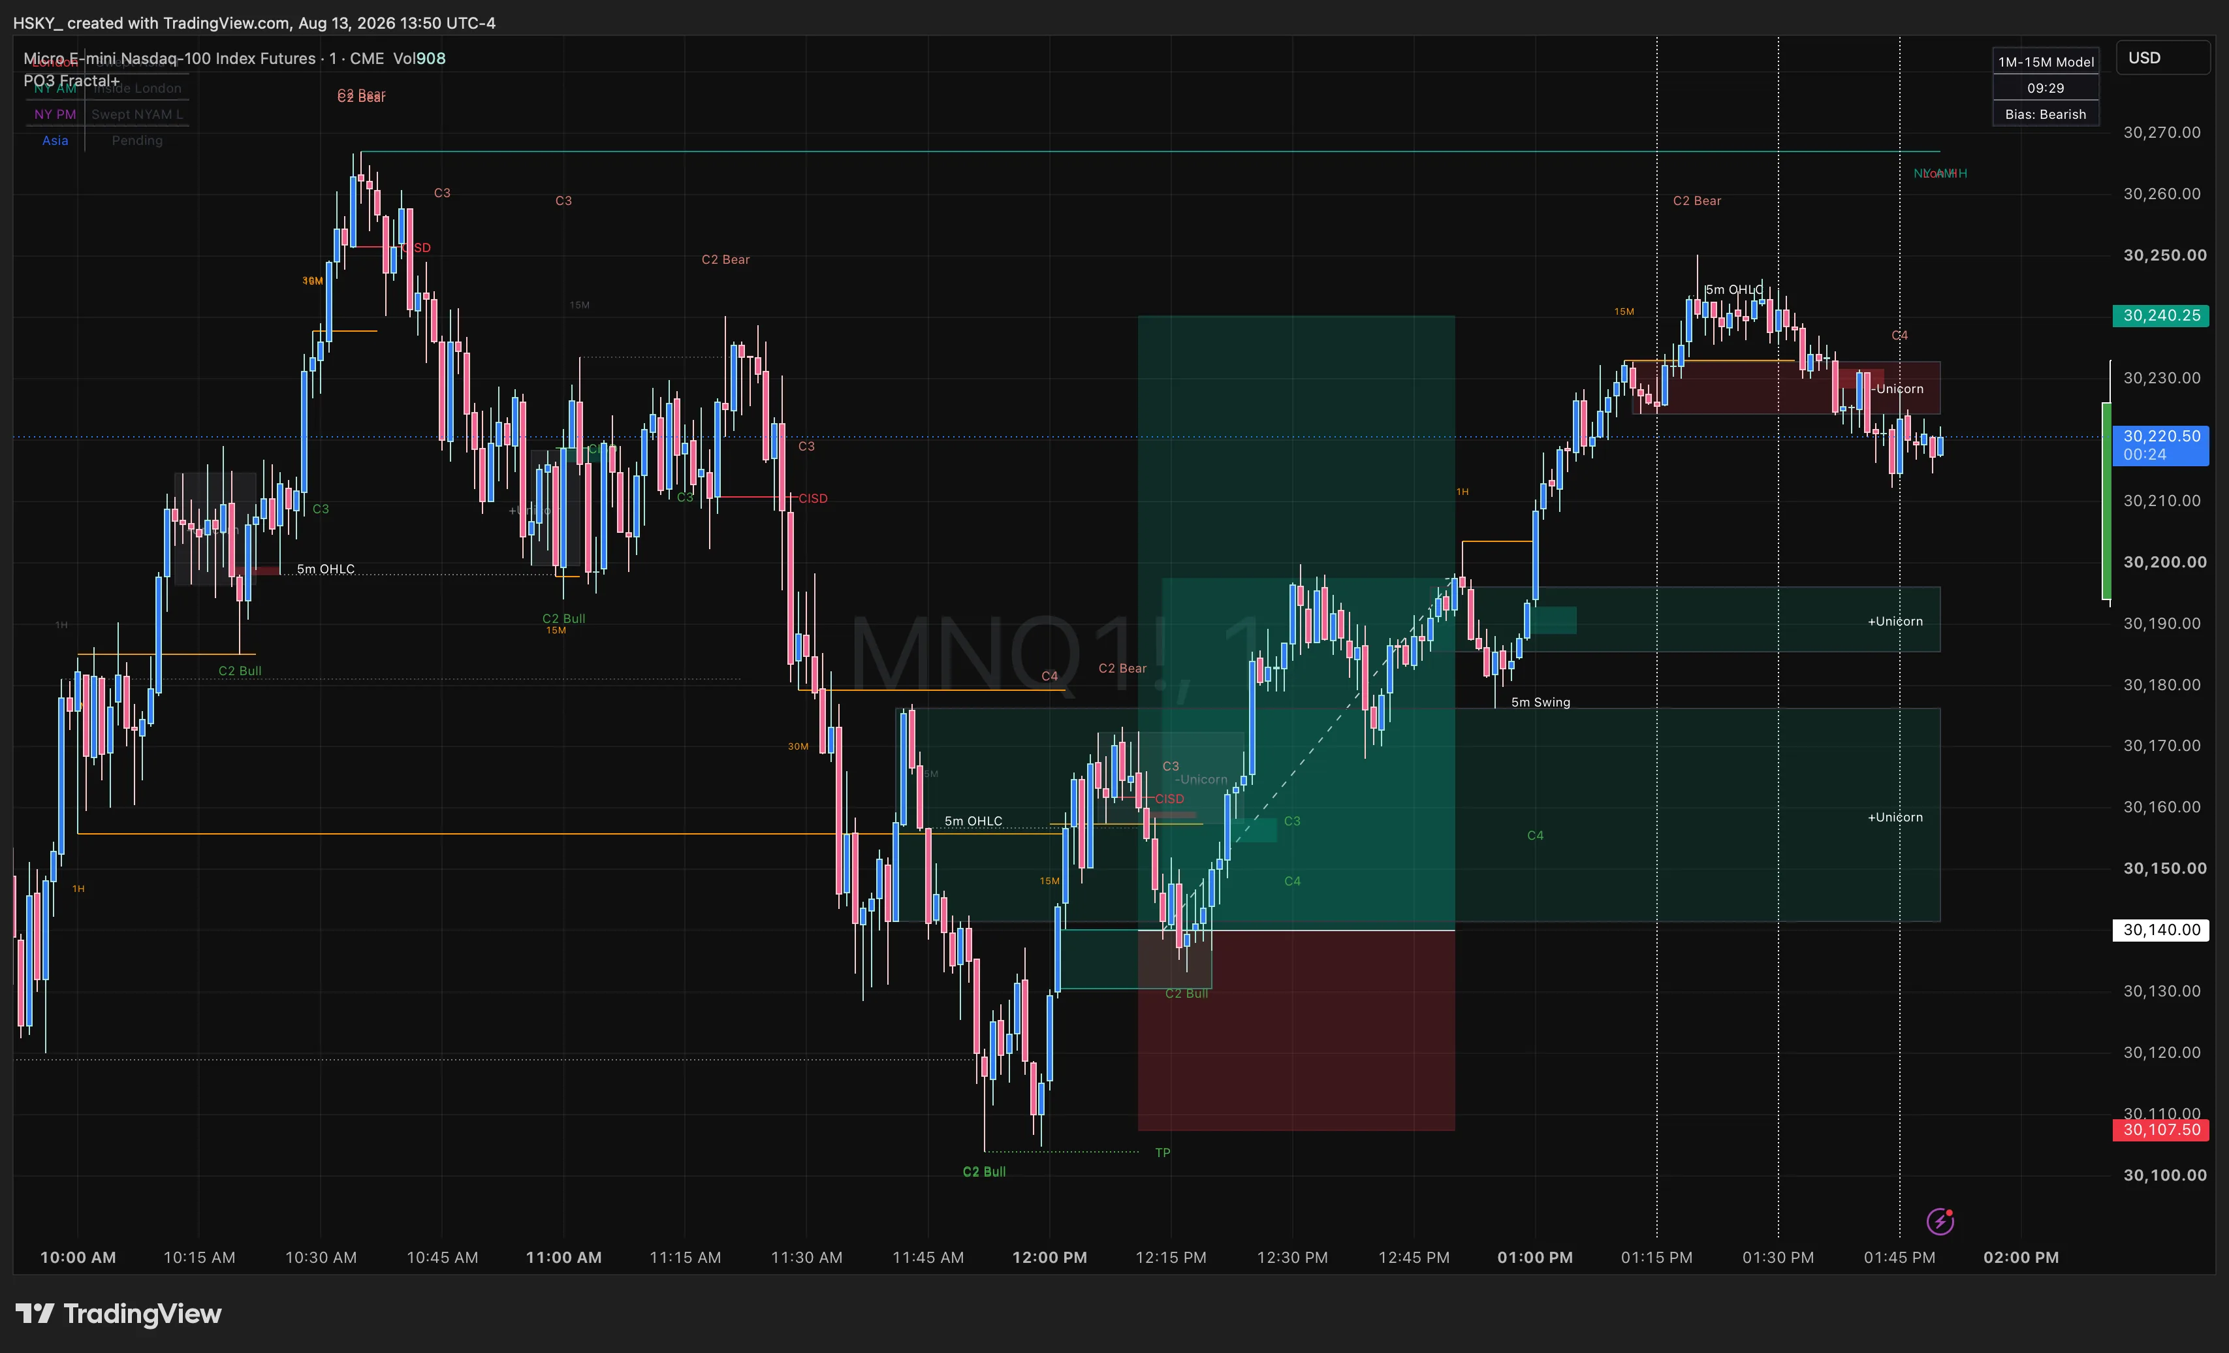
Task: Click the 'Swept NYAM L' status cell
Action: point(136,114)
